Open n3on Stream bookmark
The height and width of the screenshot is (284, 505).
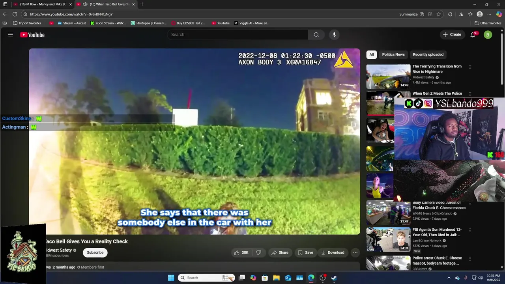[x=108, y=23]
